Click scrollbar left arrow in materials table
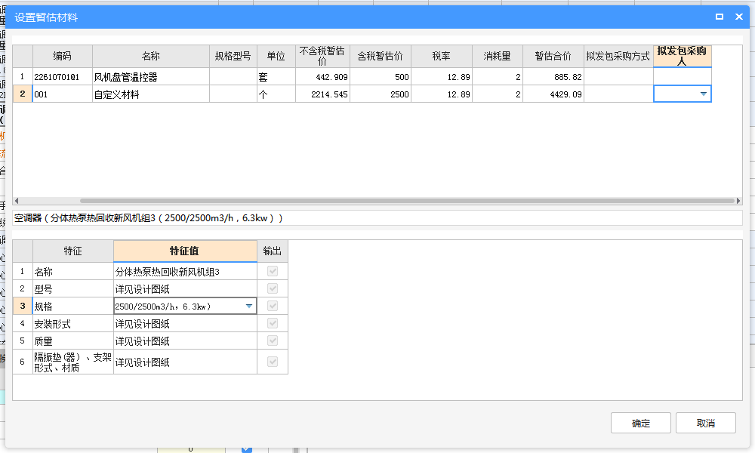This screenshot has height=453, width=755. point(17,201)
